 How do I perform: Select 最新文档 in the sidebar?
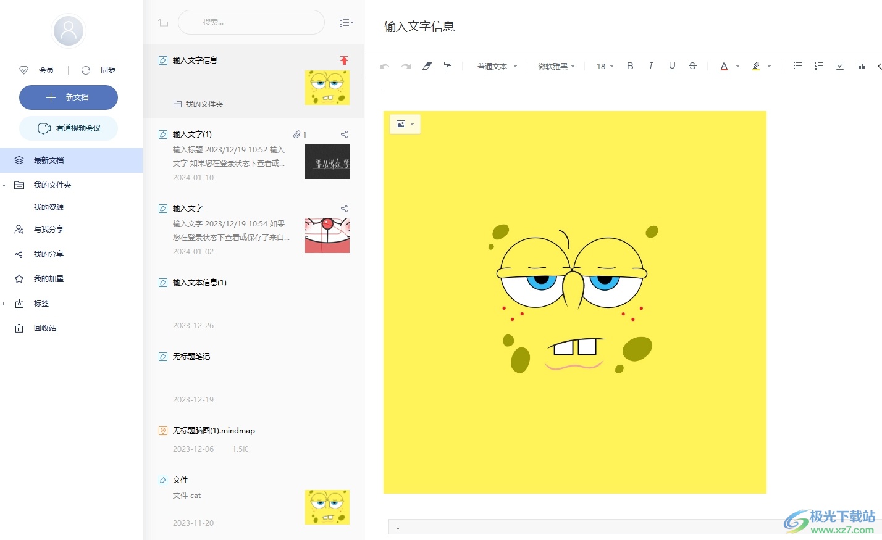click(x=71, y=160)
